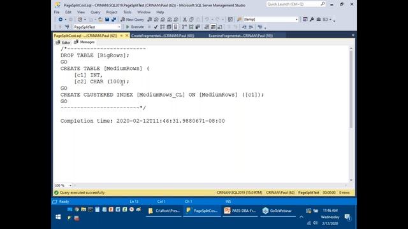Open the [temp] find combo dropdown arrow
The image size is (408, 229).
pos(296,20)
